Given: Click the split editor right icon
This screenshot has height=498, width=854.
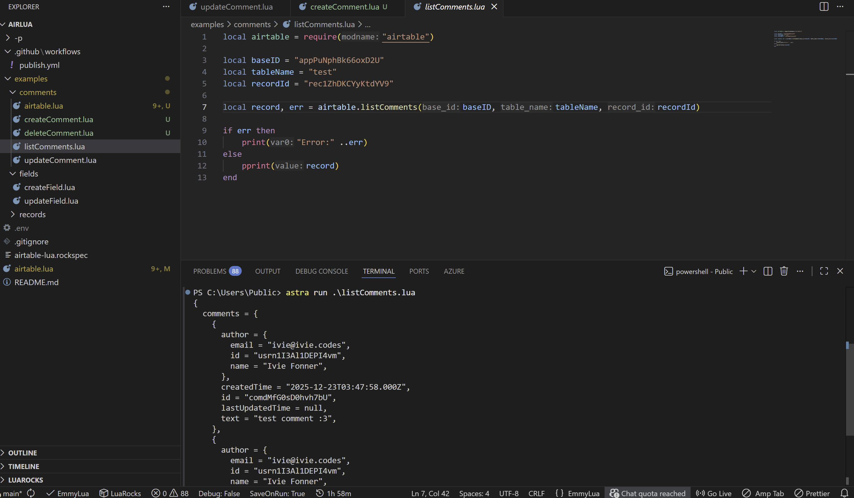Looking at the screenshot, I should coord(824,6).
